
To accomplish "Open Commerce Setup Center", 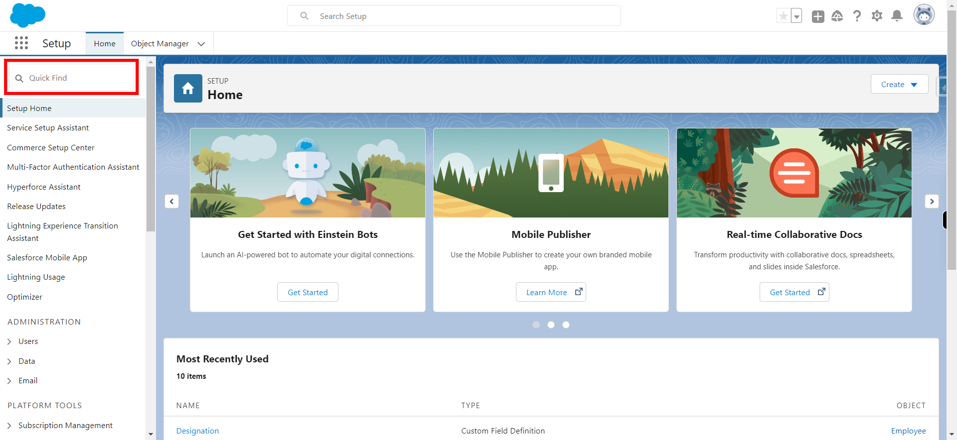I will (x=51, y=148).
